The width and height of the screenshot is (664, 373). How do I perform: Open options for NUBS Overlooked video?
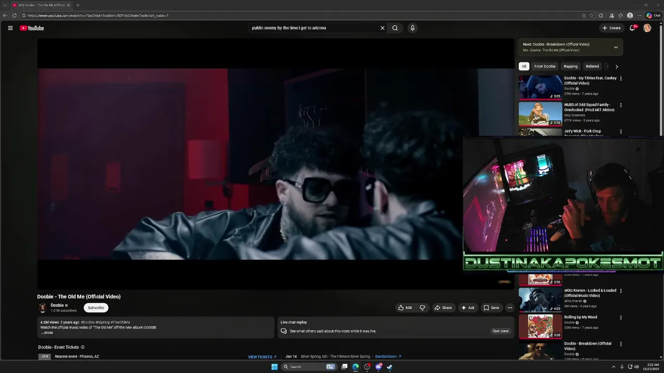pos(620,105)
